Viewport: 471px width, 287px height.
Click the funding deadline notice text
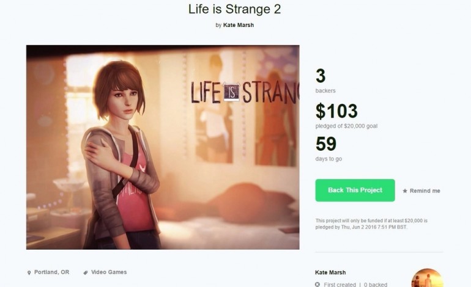point(371,223)
